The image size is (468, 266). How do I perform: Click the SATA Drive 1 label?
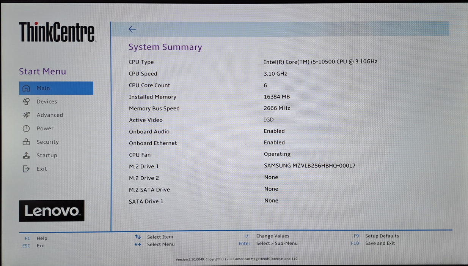click(146, 201)
